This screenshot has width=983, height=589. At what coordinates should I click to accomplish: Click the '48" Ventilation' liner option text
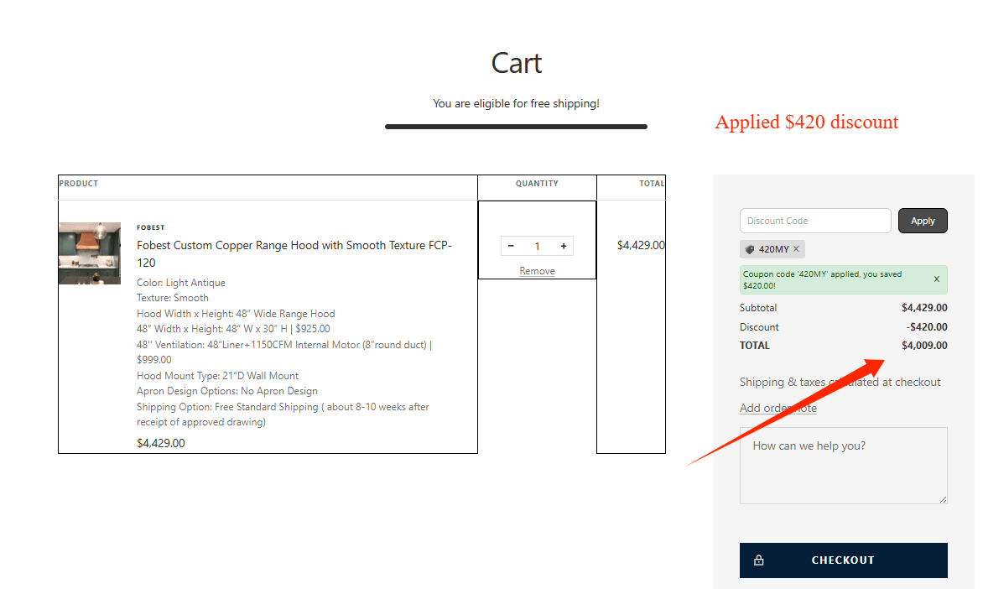[x=284, y=352]
